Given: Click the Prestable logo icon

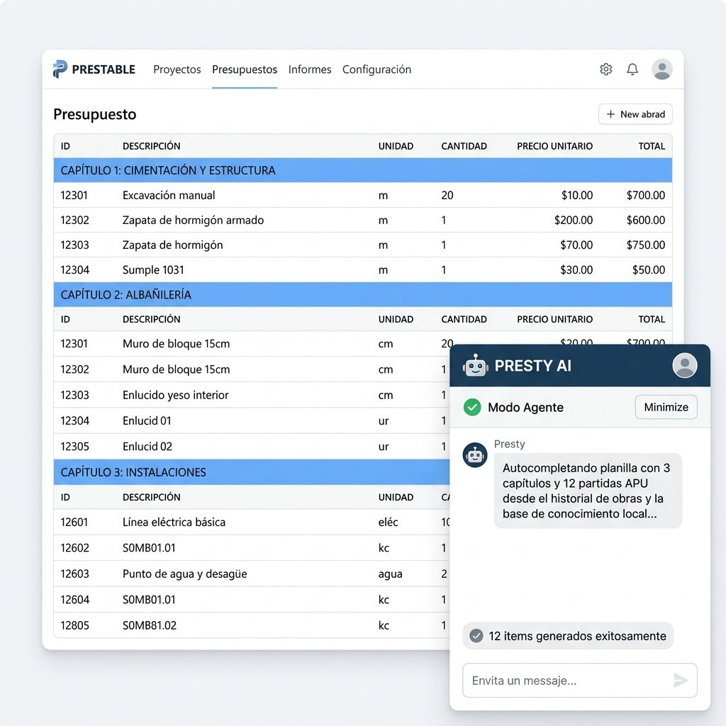Looking at the screenshot, I should [x=60, y=69].
